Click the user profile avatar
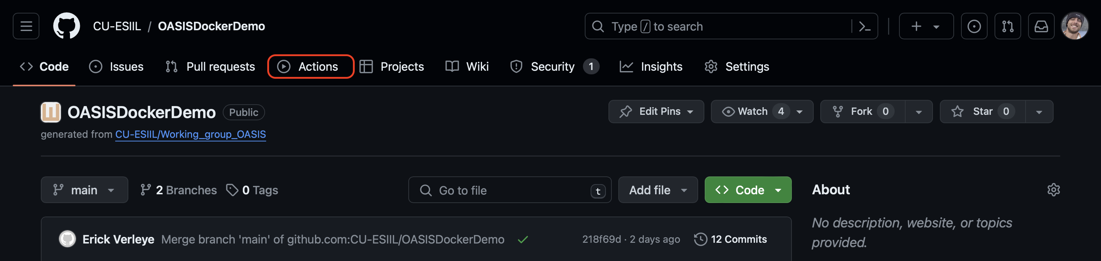Image resolution: width=1101 pixels, height=261 pixels. coord(1074,27)
